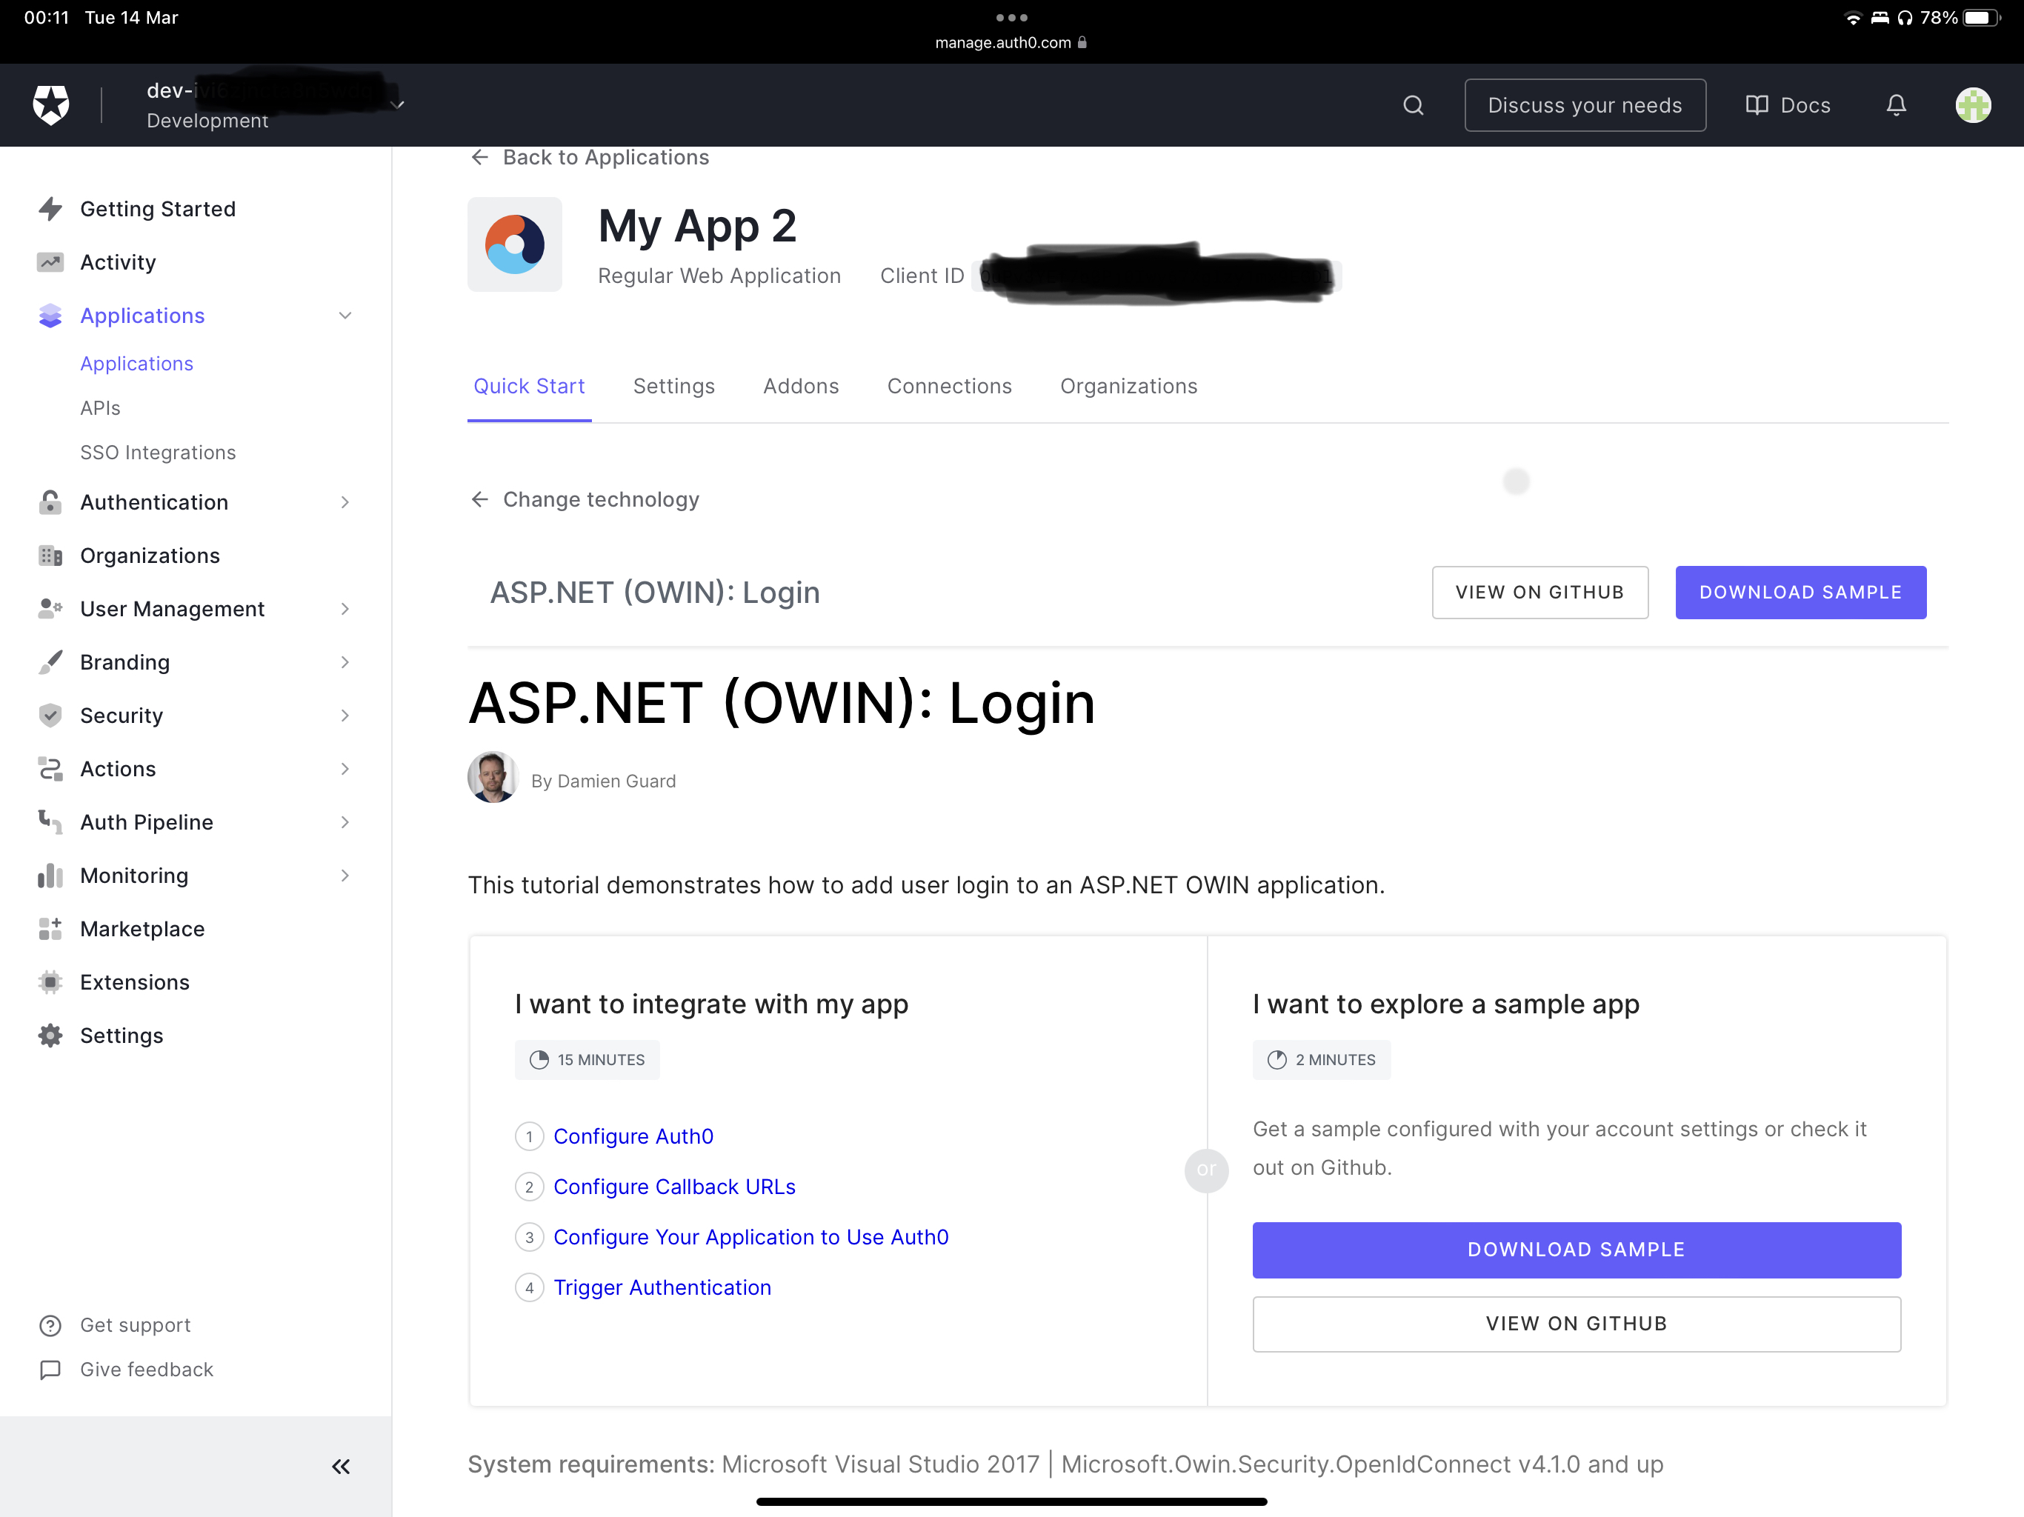Click the green profile avatar
The image size is (2024, 1517).
tap(1974, 104)
